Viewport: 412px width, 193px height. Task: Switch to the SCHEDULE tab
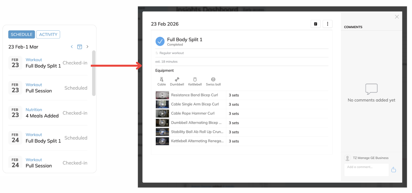pyautogui.click(x=21, y=34)
